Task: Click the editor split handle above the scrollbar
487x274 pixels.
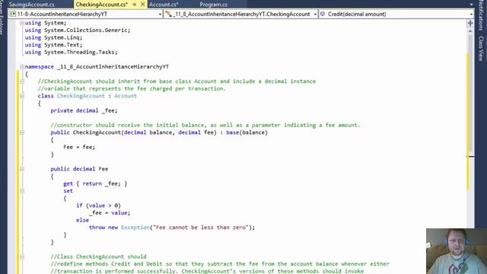Action: (470, 23)
